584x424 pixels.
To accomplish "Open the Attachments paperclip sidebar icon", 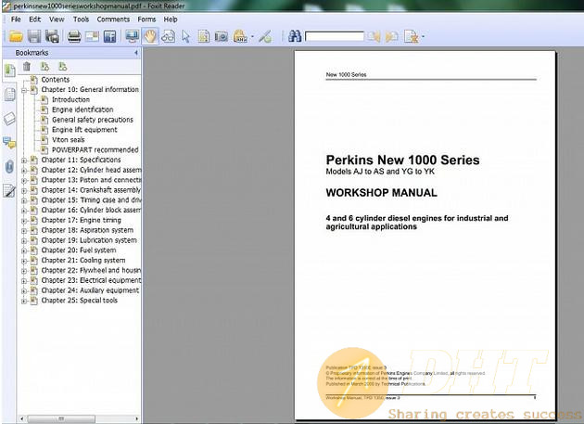I will 9,167.
